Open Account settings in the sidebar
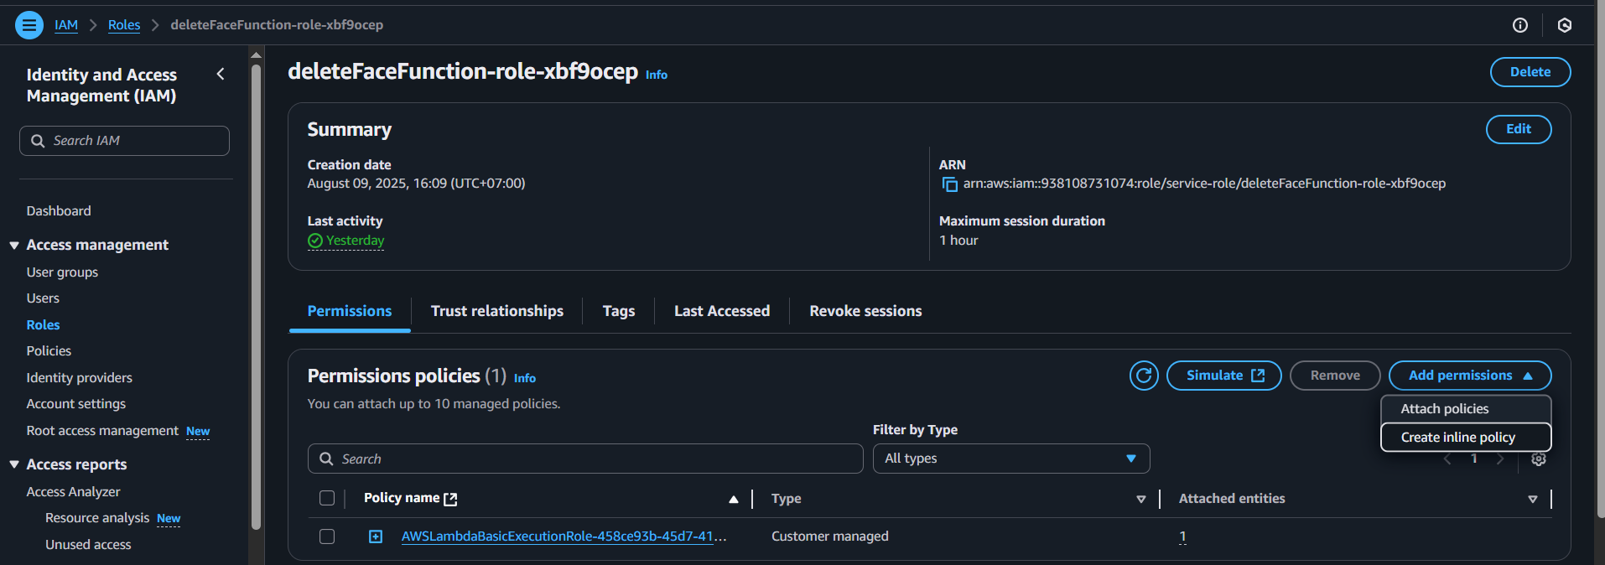Viewport: 1605px width, 565px height. coord(76,404)
